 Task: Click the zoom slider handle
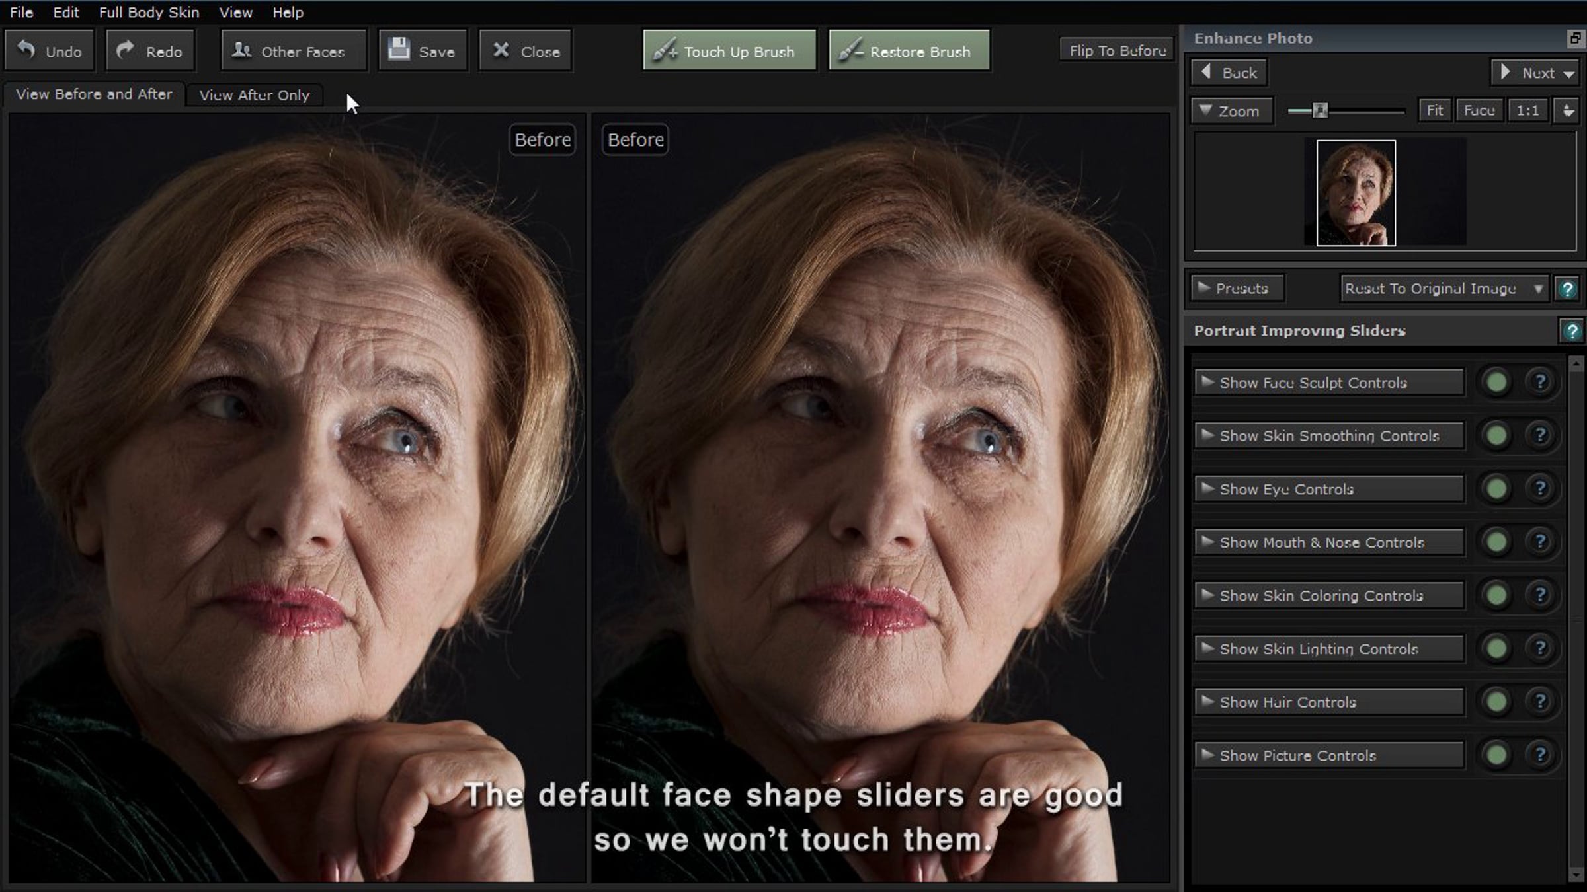click(x=1320, y=110)
